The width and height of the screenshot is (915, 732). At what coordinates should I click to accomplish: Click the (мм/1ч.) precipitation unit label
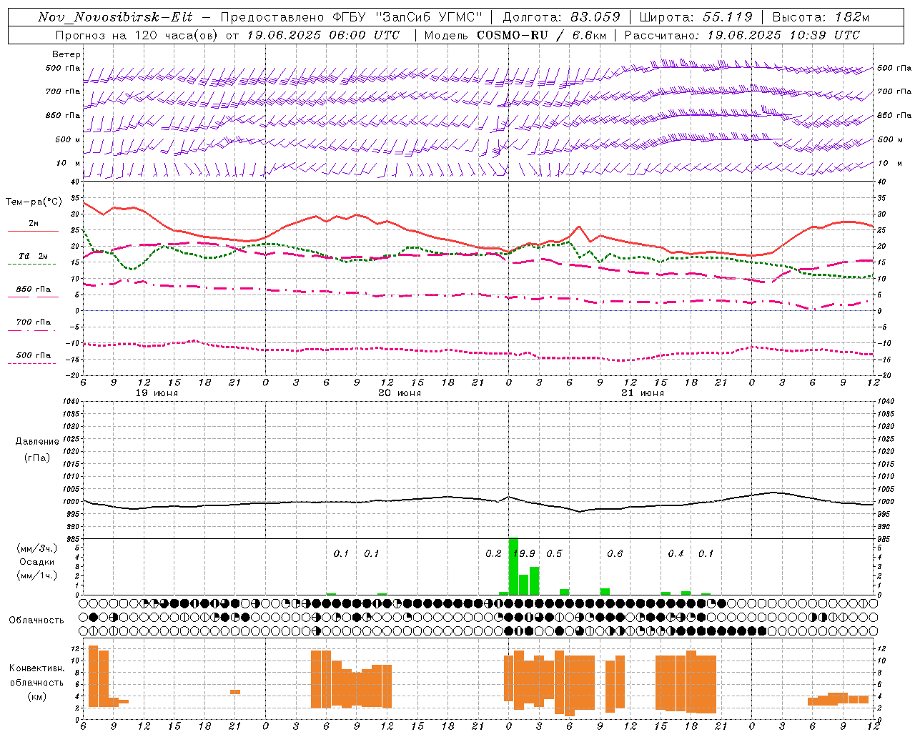pyautogui.click(x=36, y=575)
